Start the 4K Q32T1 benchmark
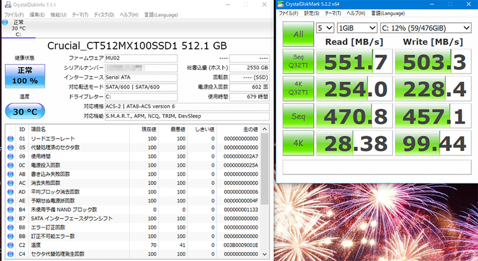Screen dimensions: 478x261 298,88
